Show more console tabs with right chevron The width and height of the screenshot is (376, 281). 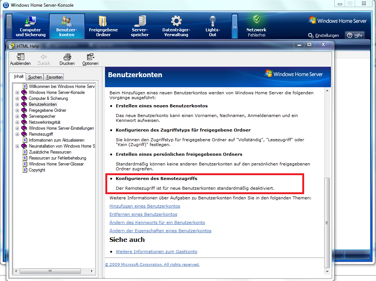(x=235, y=26)
